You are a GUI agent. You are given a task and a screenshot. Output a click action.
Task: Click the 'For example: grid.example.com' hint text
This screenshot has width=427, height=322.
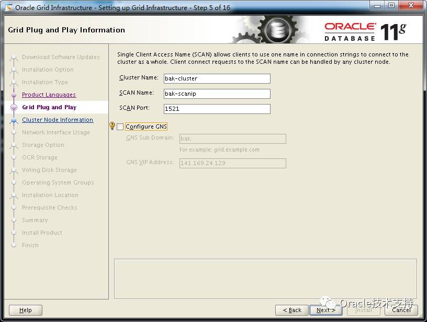(219, 150)
